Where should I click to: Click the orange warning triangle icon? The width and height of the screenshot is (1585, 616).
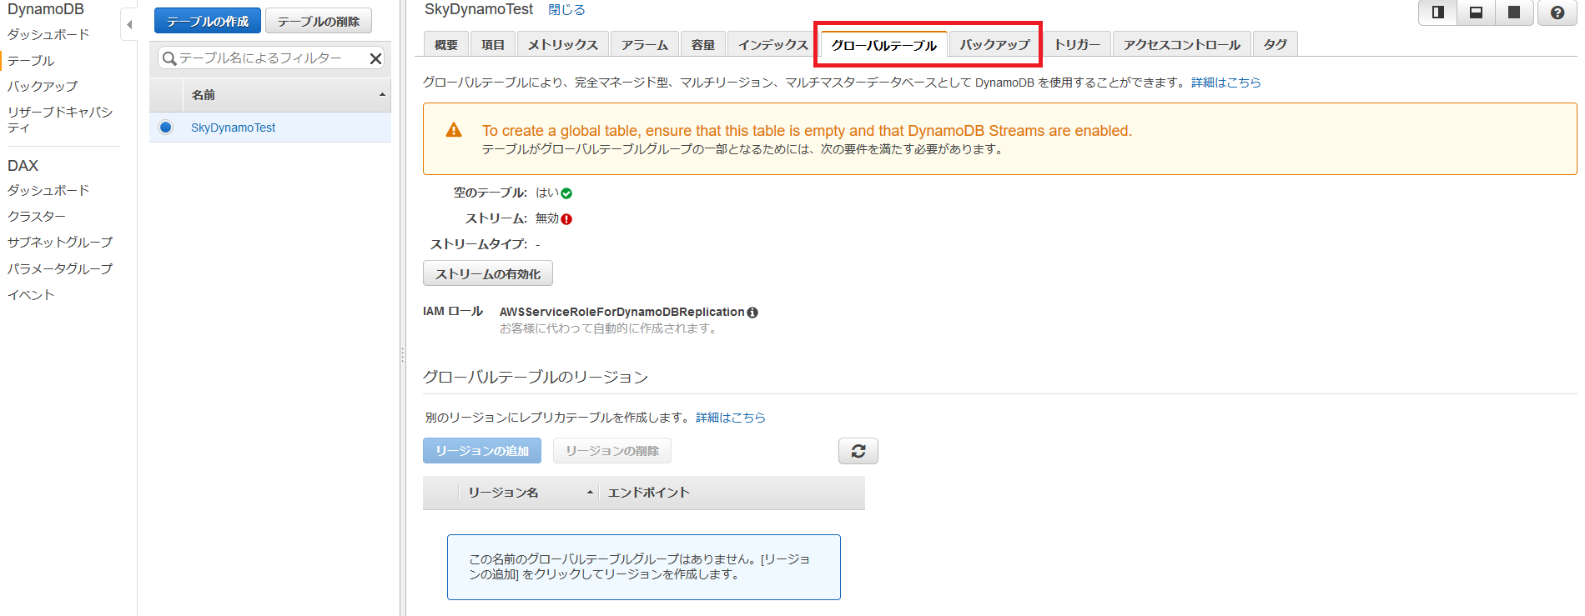point(454,130)
